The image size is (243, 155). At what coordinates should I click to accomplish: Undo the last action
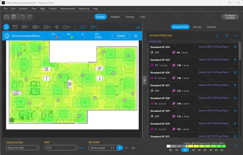click(23, 17)
